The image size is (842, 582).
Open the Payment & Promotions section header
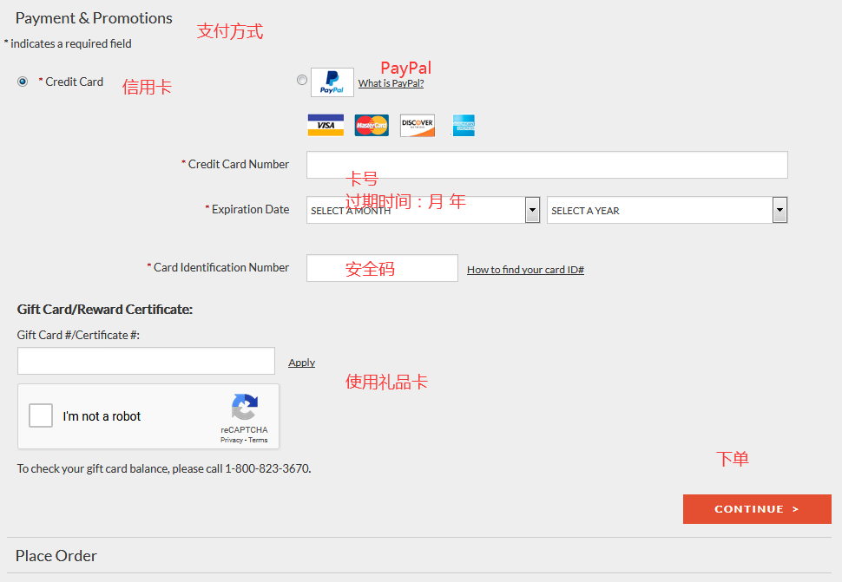pos(94,18)
